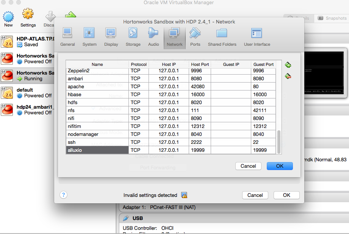
Task: Select the hdfs rule name
Action: coord(97,102)
